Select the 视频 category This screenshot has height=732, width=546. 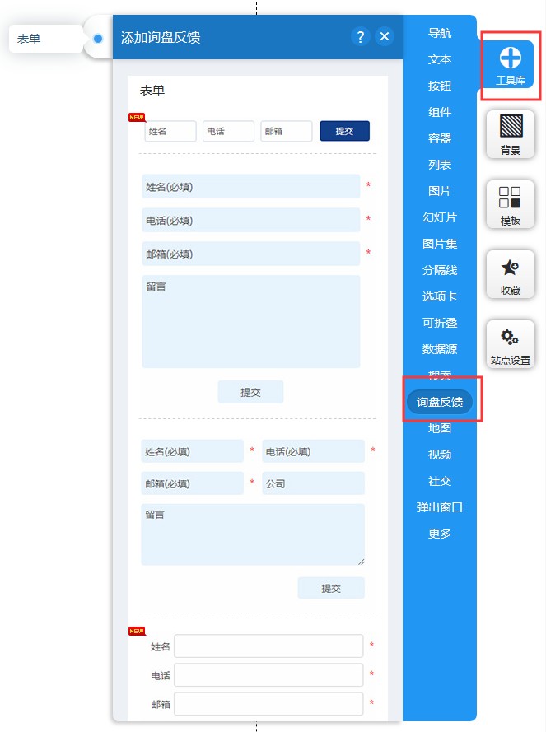pyautogui.click(x=440, y=455)
